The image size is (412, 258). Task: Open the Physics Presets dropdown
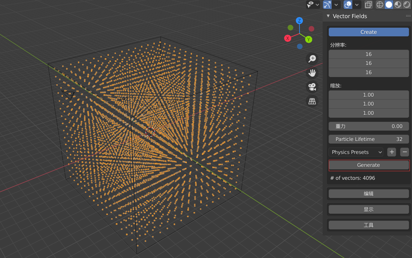356,152
